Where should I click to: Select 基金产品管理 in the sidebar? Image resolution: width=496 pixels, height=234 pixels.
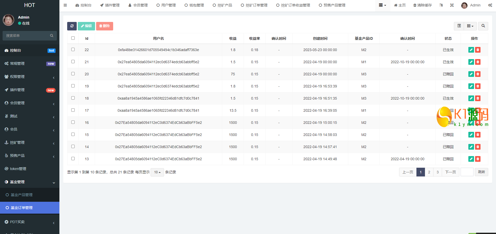(x=22, y=195)
